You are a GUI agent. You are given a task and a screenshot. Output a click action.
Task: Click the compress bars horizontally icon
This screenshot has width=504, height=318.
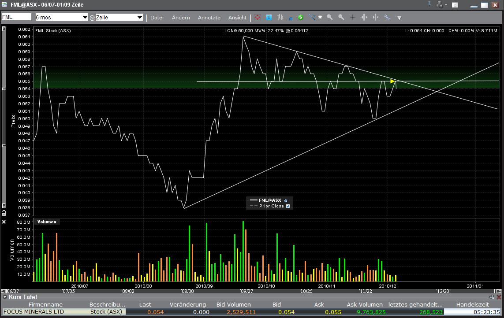[375, 17]
